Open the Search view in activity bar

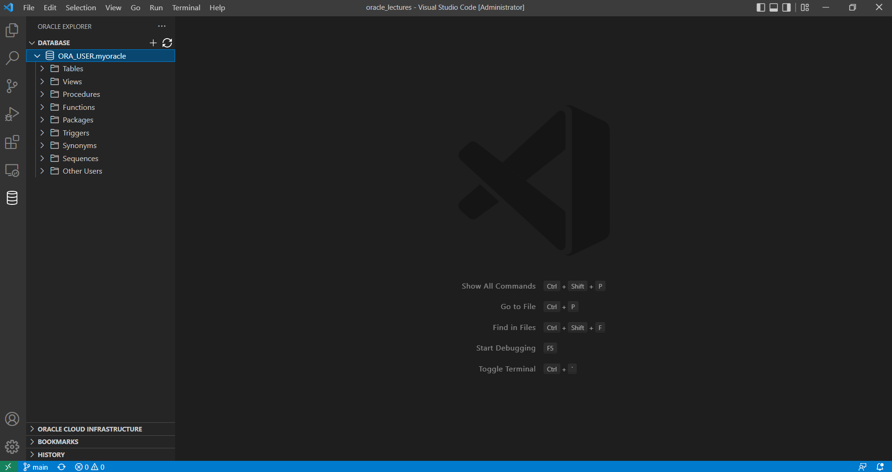(12, 58)
